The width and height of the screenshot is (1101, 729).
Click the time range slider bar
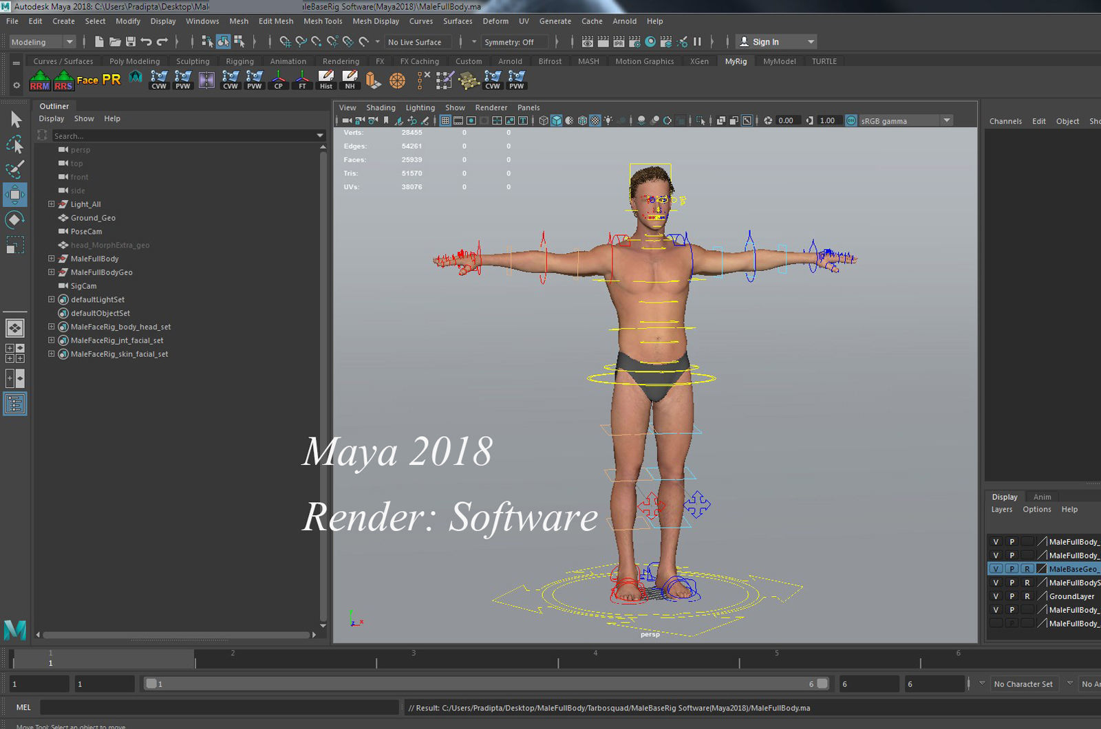[x=486, y=684]
